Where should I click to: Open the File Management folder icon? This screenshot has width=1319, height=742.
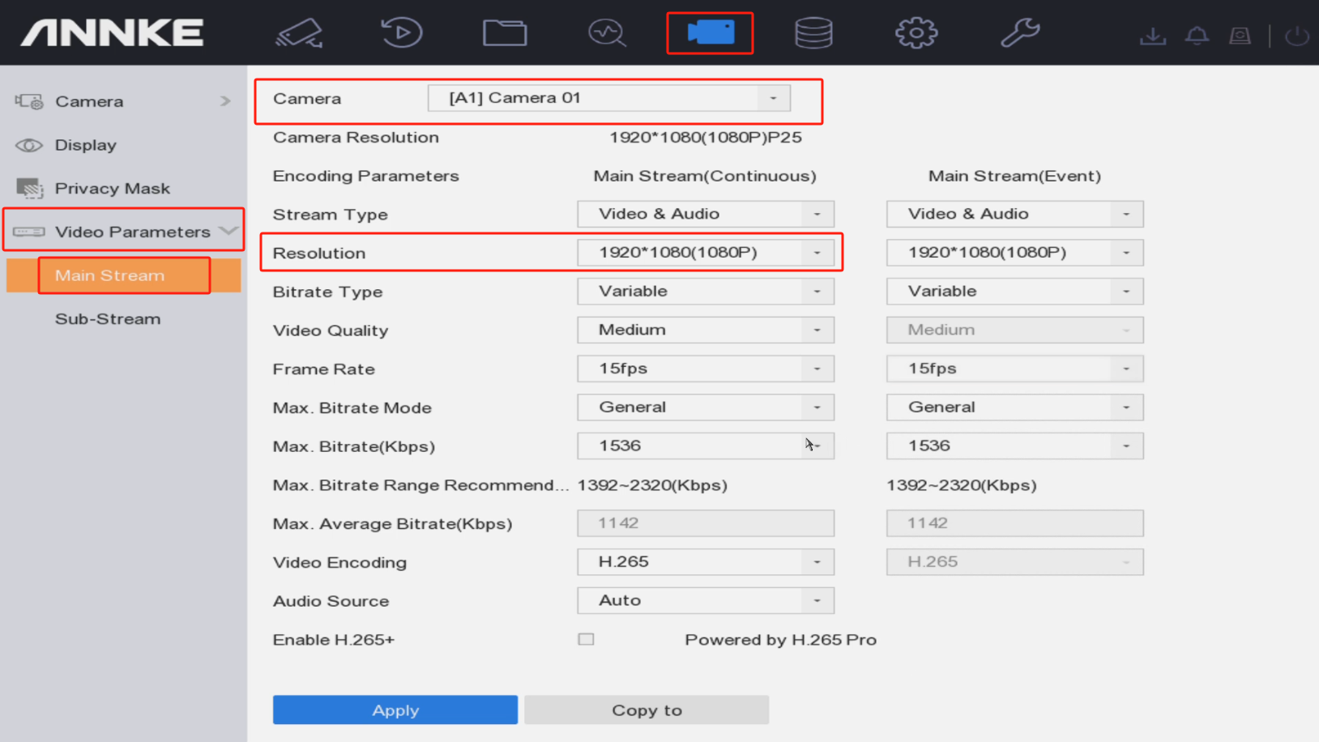[505, 33]
